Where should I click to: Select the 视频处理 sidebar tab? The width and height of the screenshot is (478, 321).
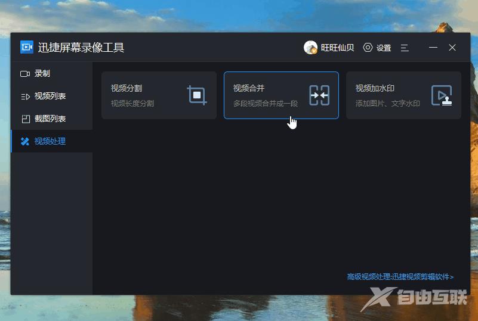pyautogui.click(x=50, y=142)
